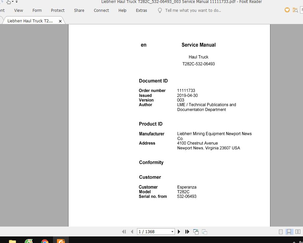Advance one page with the next-page arrow
Viewport: 303px width, 243px height.
pos(179,231)
